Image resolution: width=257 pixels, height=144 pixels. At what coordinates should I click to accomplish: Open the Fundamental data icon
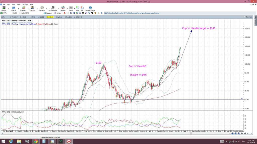pos(53,8)
